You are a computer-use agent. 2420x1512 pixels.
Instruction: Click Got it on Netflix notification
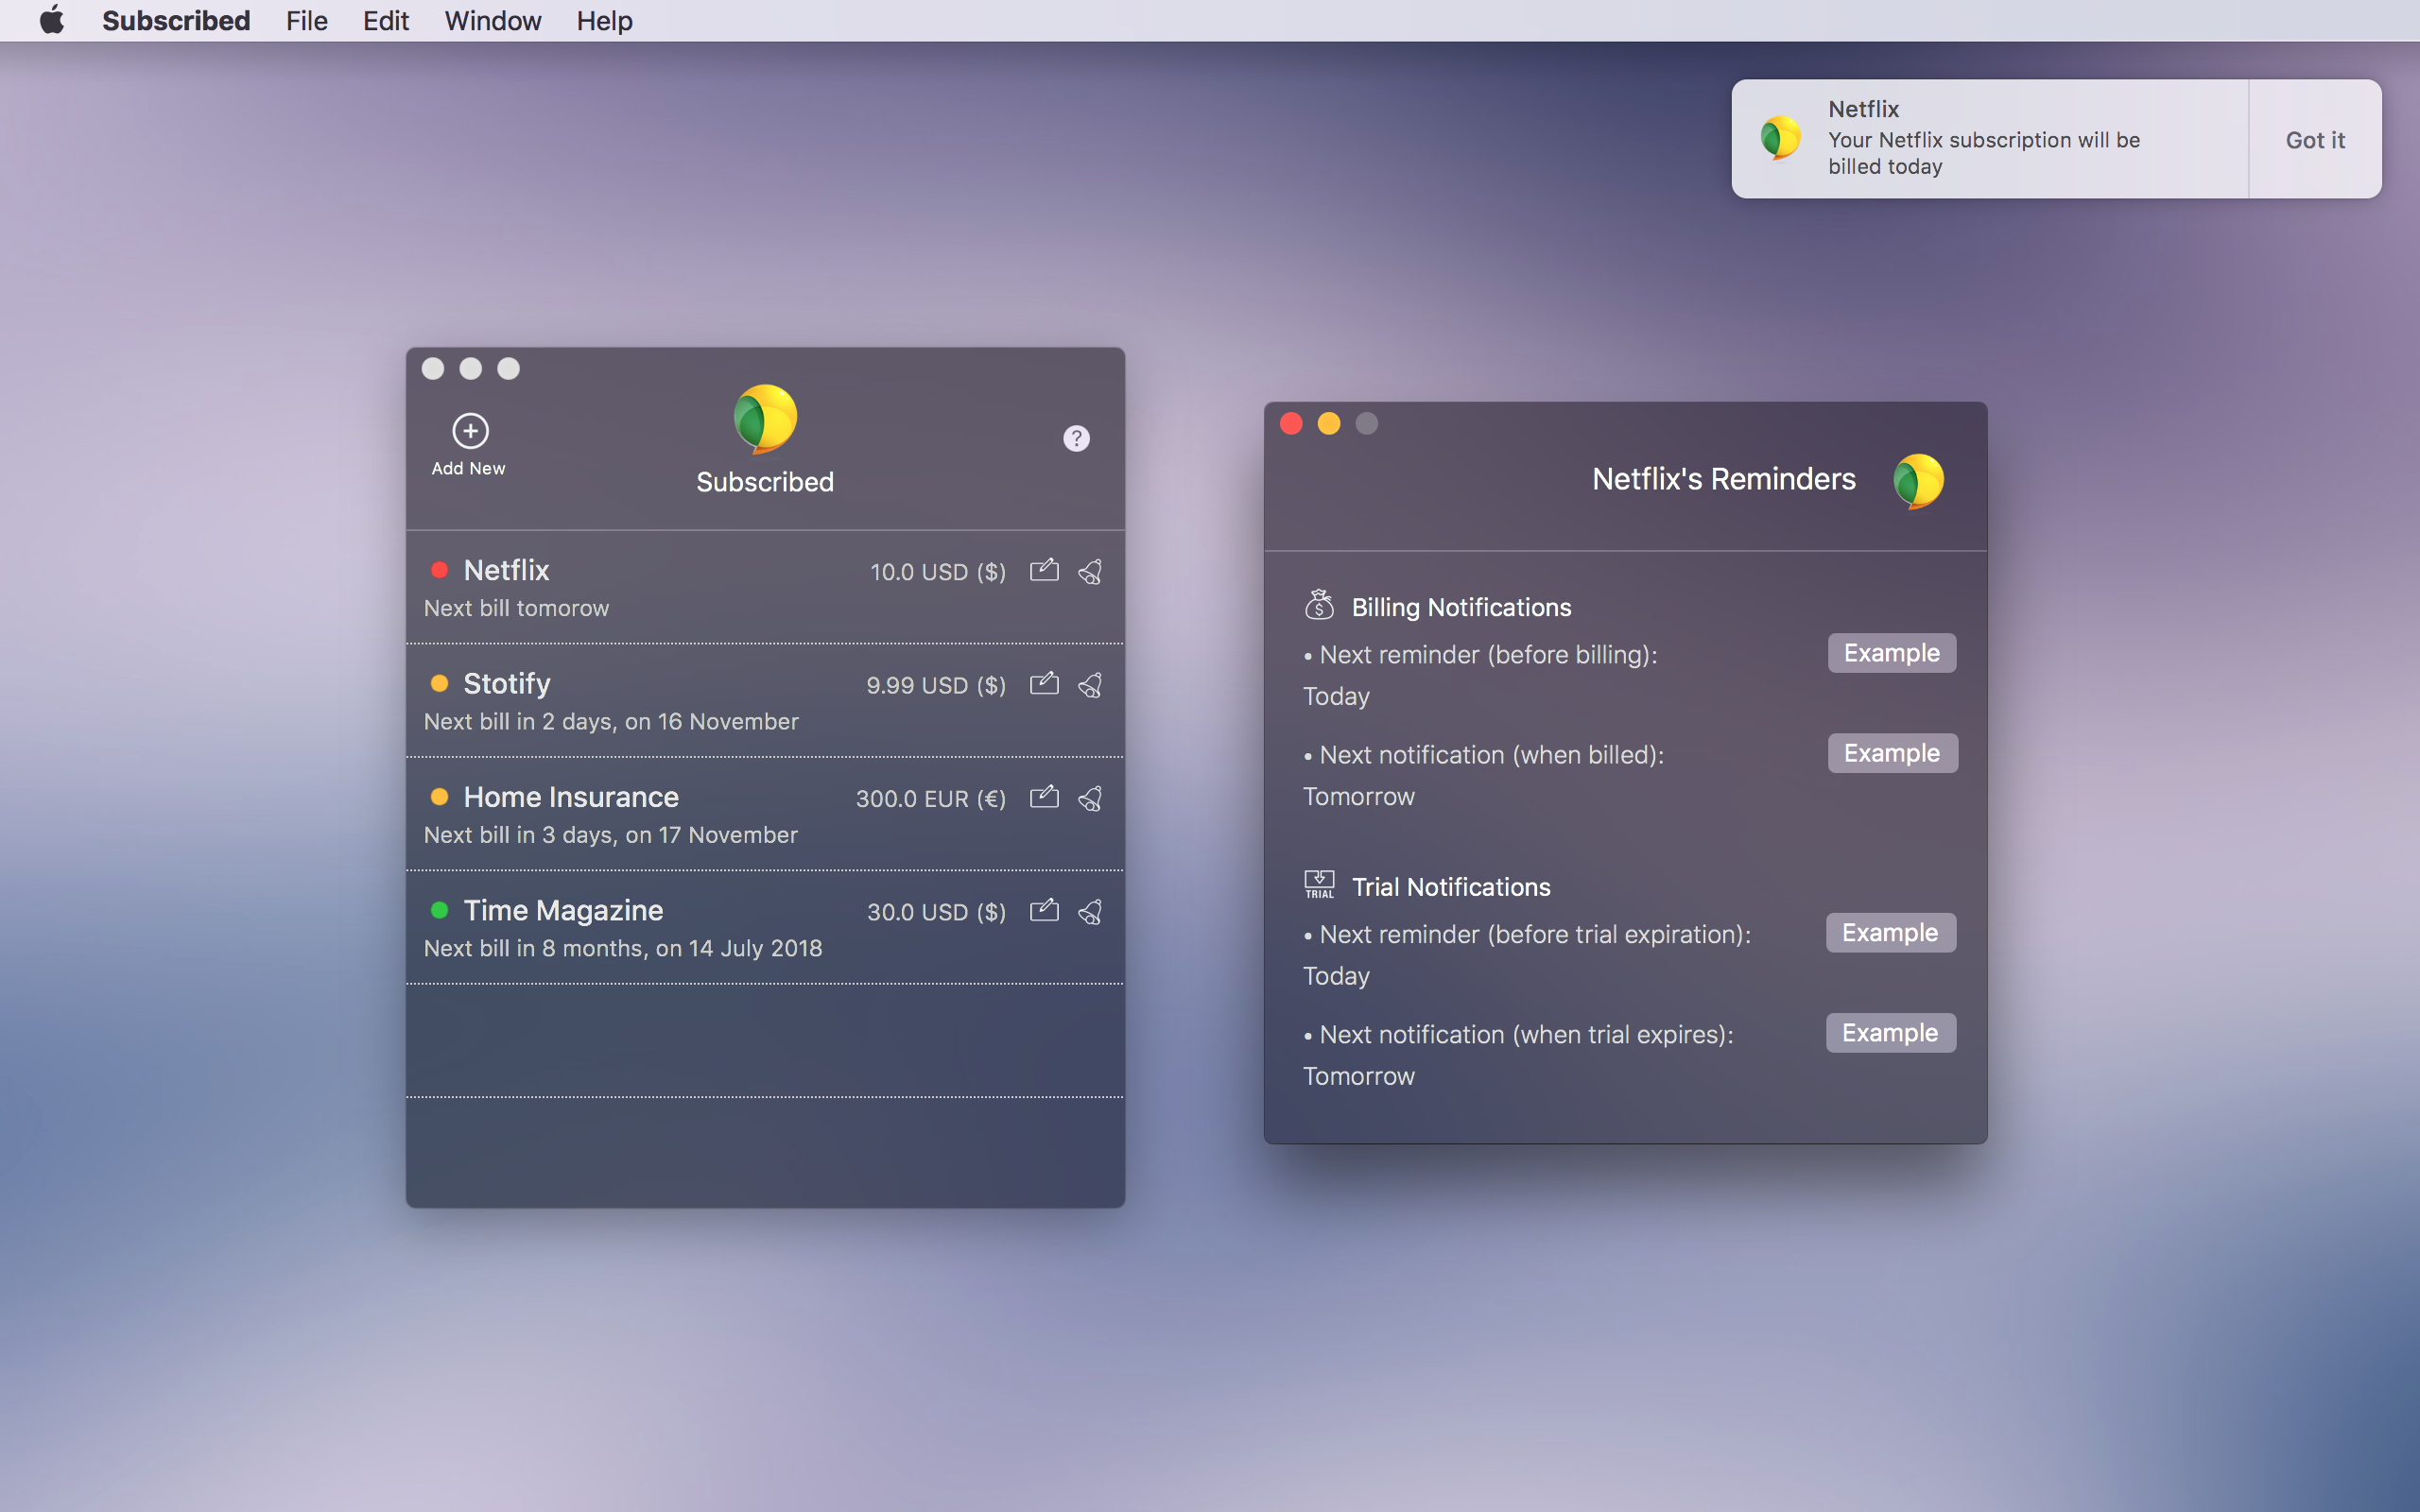2314,140
